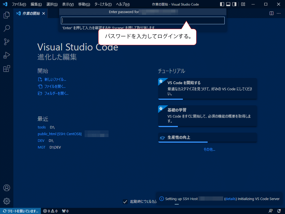The image size is (285, 214).
Task: Click the VS Code を開始する progress bar
Action: coord(207,99)
